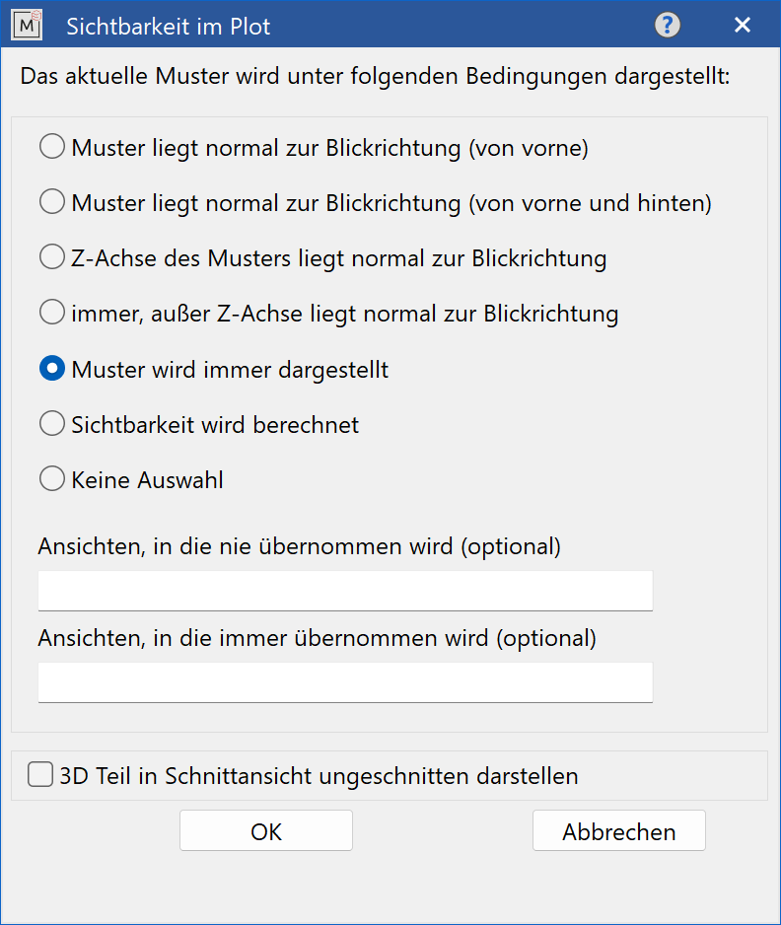Click the application icon in the title bar
This screenshot has height=925, width=781.
[31, 25]
